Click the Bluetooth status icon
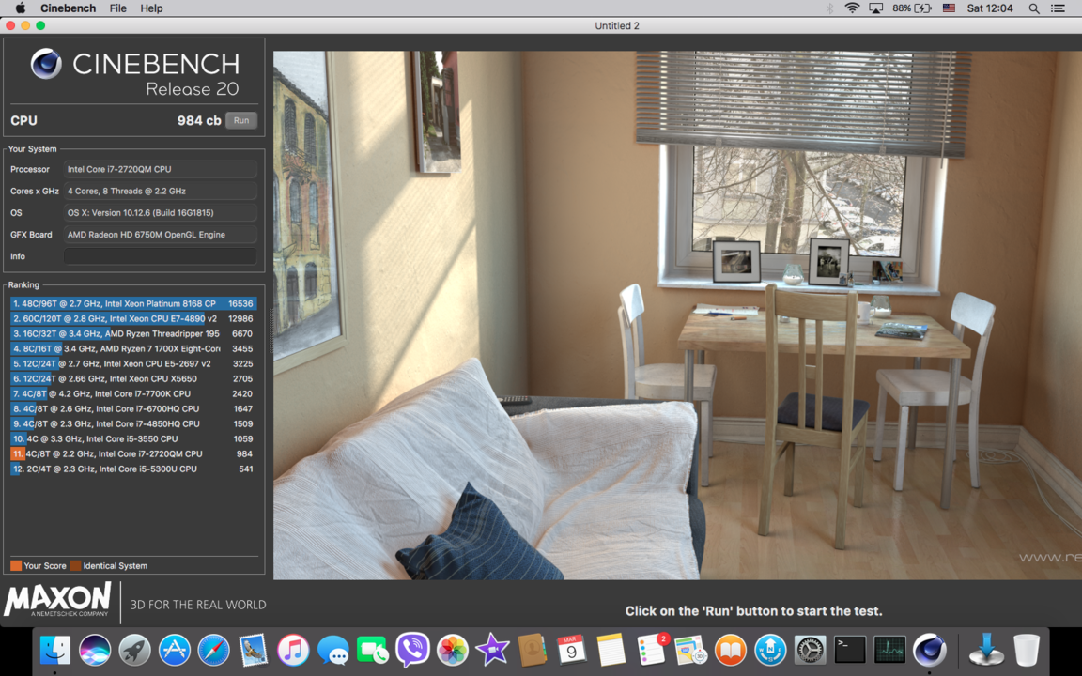 (x=829, y=8)
